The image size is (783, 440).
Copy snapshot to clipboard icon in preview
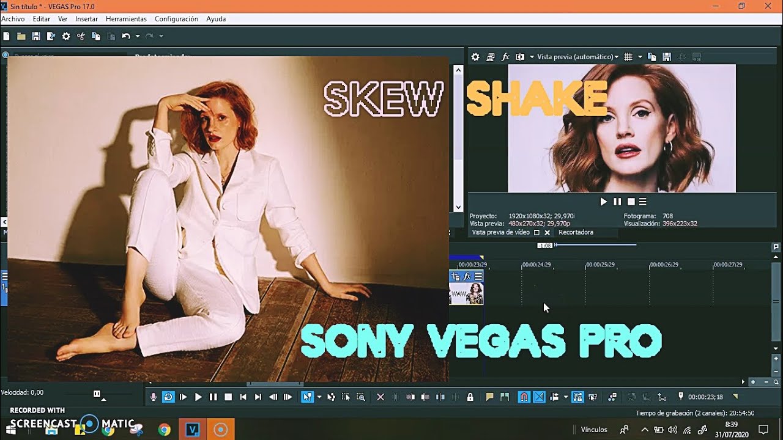point(652,57)
